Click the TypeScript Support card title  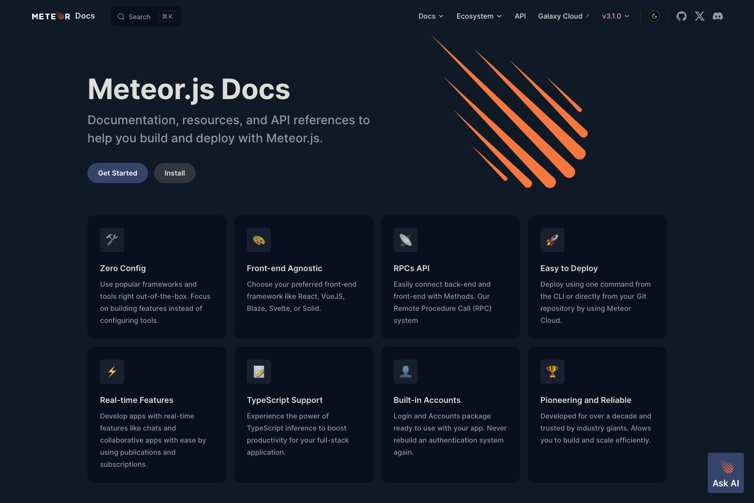pyautogui.click(x=285, y=400)
